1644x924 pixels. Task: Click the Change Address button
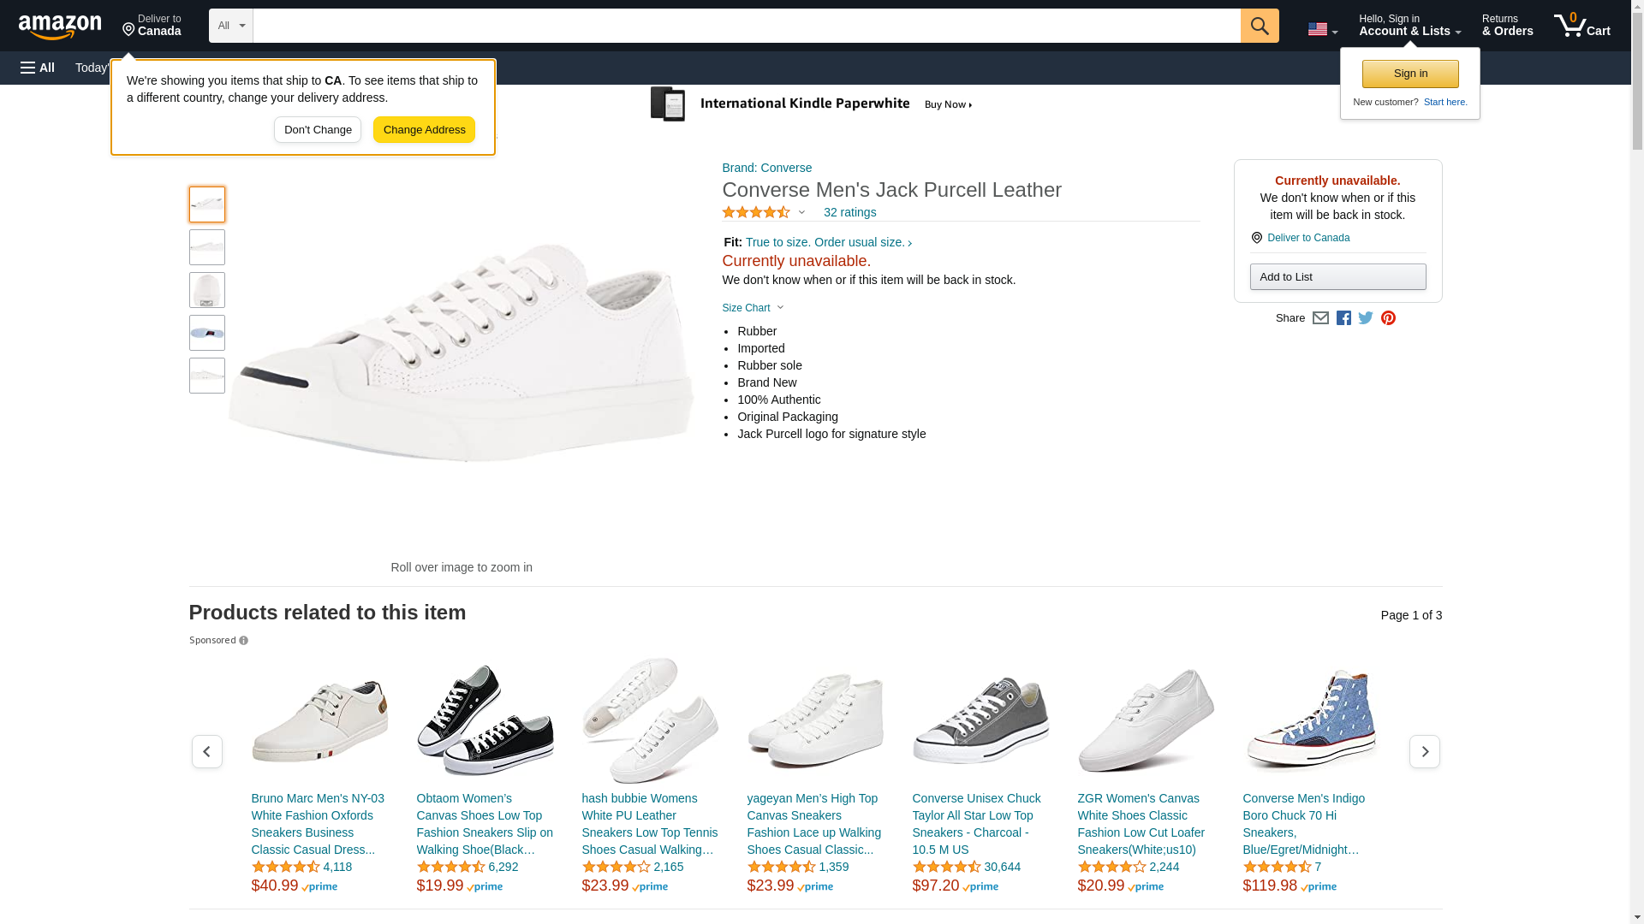pyautogui.click(x=424, y=130)
